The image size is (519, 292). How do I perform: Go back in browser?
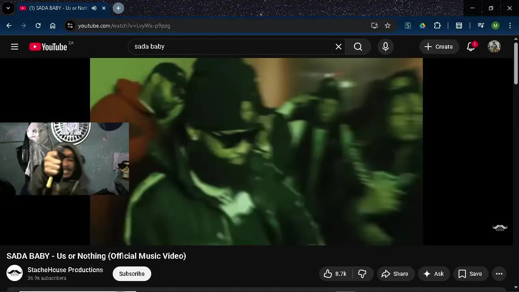pyautogui.click(x=9, y=26)
